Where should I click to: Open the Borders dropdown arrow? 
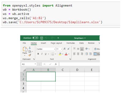[55, 54]
